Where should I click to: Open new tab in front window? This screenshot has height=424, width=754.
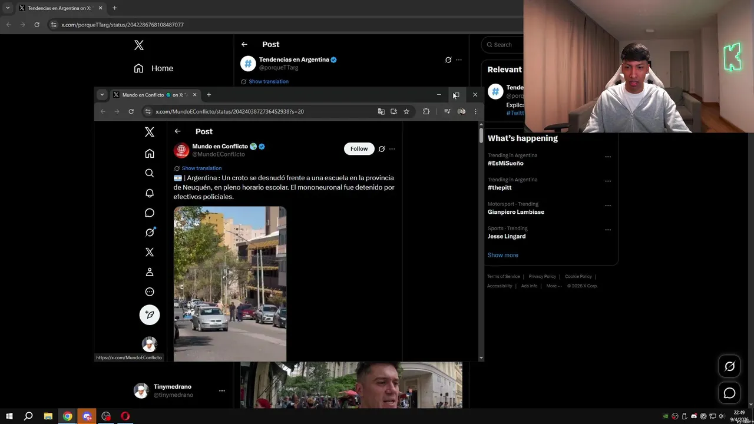point(209,95)
